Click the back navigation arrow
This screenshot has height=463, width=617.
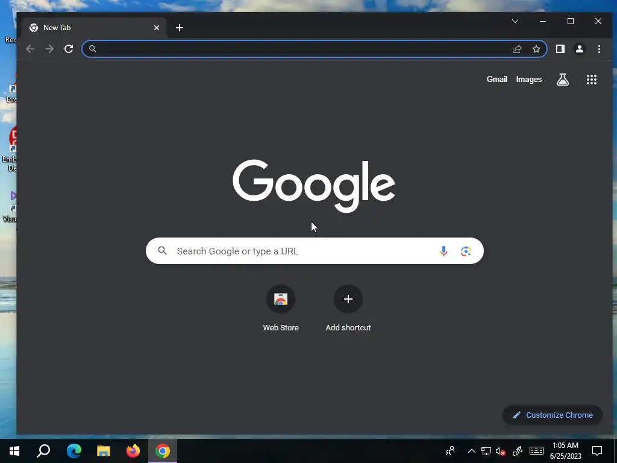[x=30, y=49]
